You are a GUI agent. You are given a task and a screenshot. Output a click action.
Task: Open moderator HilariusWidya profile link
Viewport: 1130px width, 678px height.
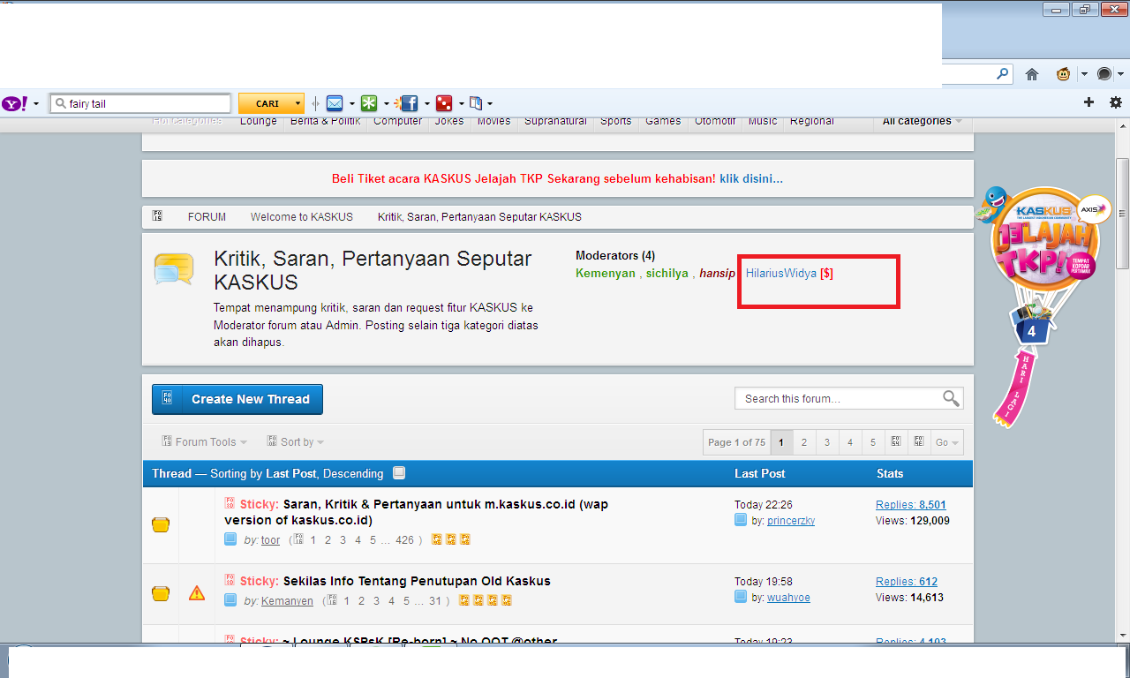781,274
